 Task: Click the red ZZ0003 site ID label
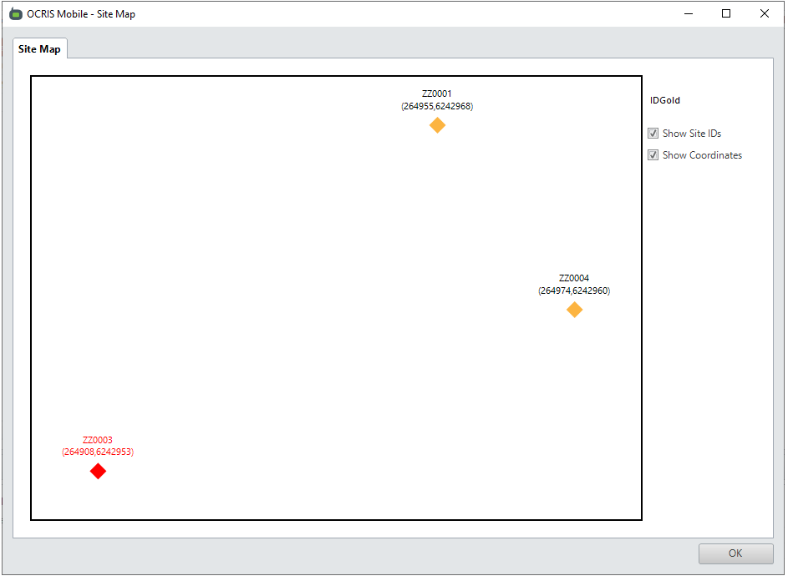click(x=98, y=440)
